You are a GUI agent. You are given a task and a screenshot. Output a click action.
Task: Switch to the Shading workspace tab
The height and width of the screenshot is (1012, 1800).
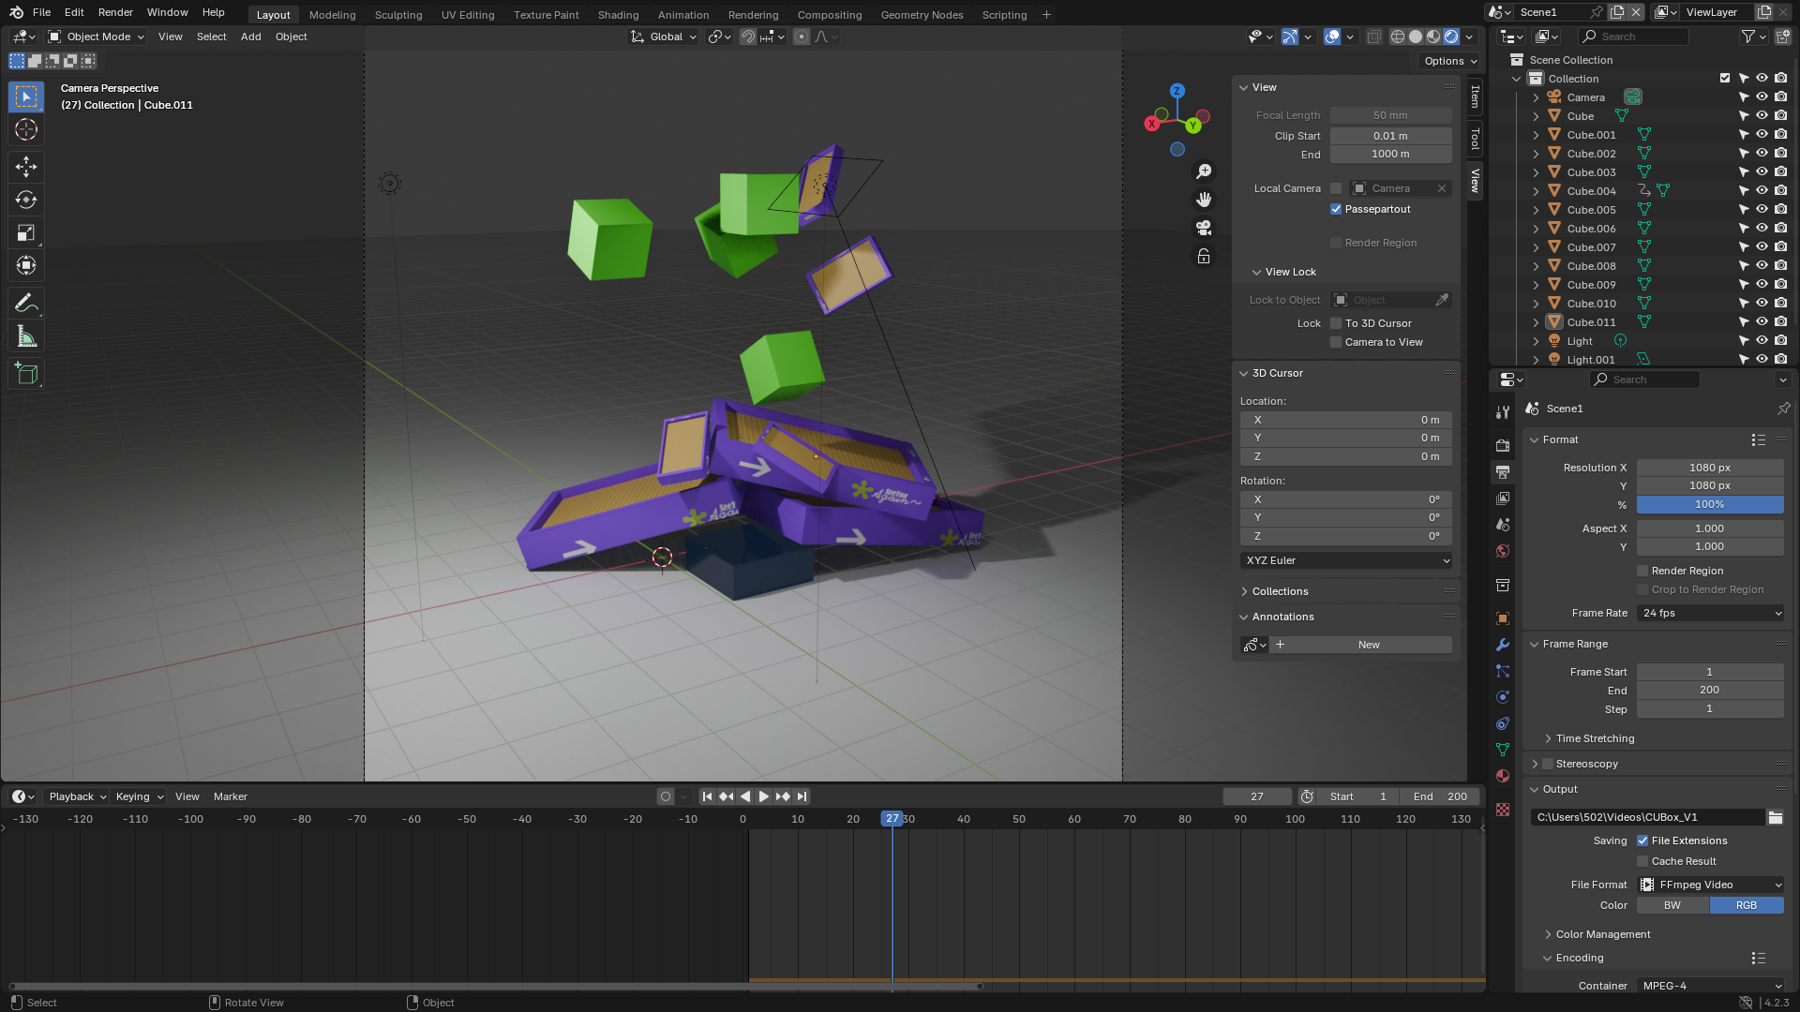click(618, 15)
